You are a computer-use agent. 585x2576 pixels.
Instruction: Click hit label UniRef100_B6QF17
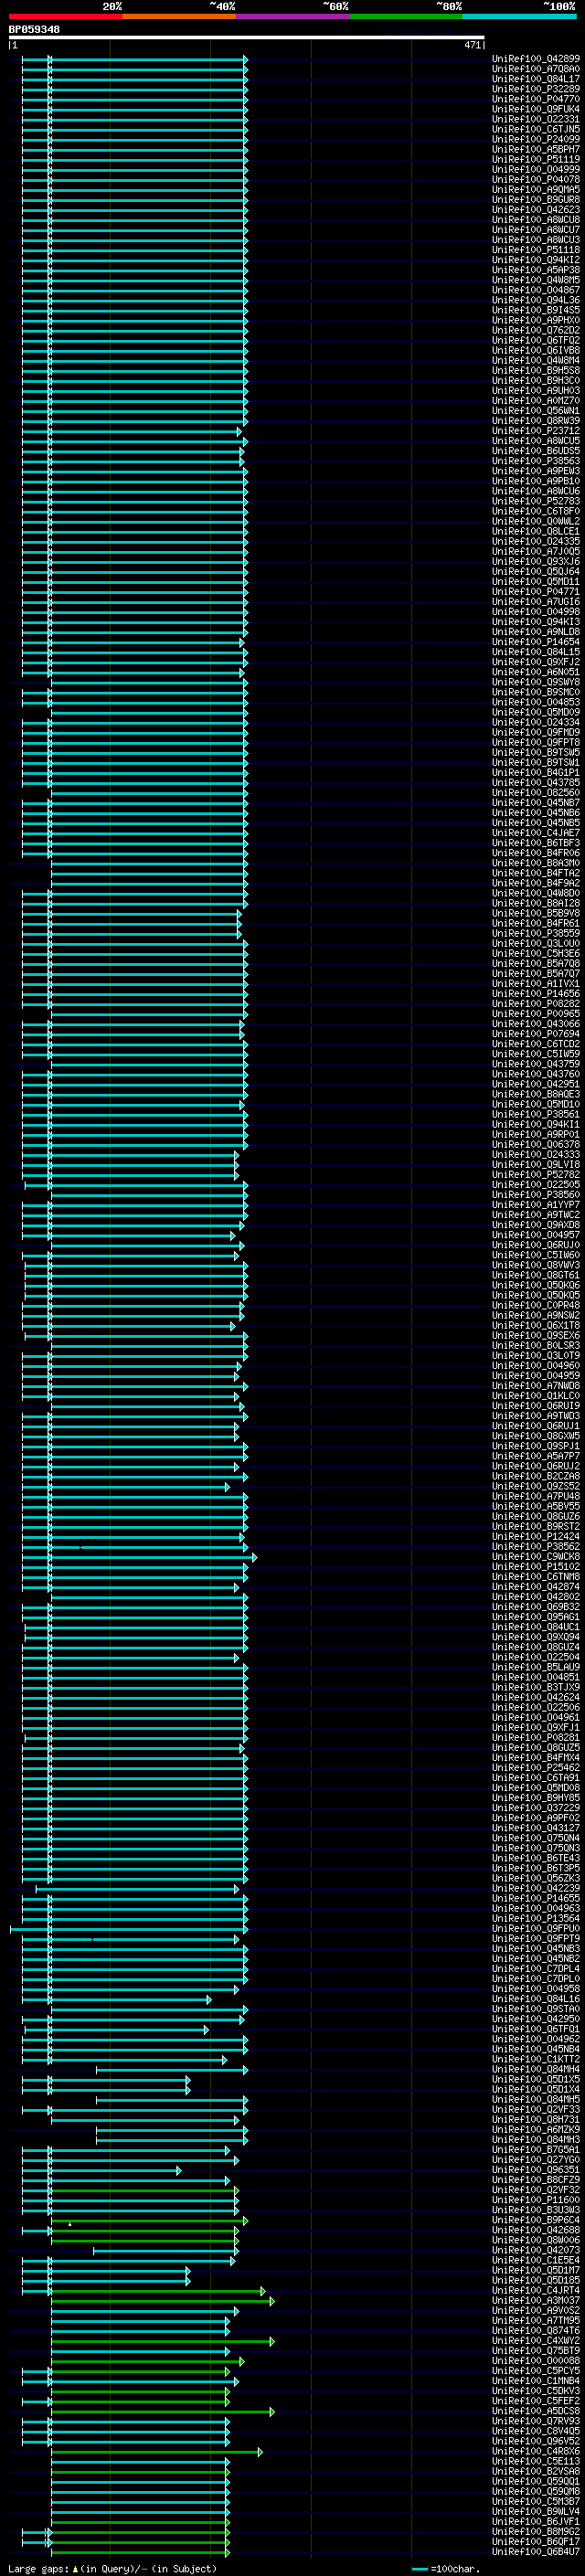point(536,2541)
